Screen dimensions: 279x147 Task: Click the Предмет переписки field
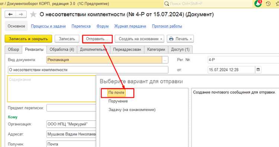pyautogui.click(x=71, y=108)
